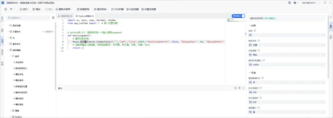This screenshot has width=333, height=118.
Task: Collapse the 可选 section
Action: 250,73
